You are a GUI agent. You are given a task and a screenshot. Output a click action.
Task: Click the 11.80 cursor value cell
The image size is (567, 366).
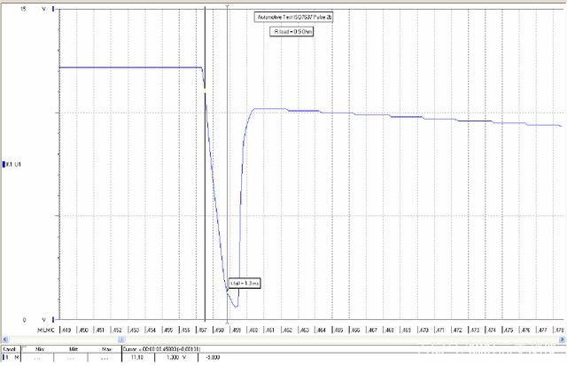(137, 357)
